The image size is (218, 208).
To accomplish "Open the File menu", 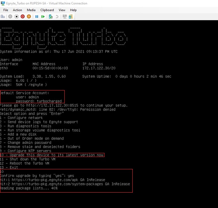I will 6,10.
